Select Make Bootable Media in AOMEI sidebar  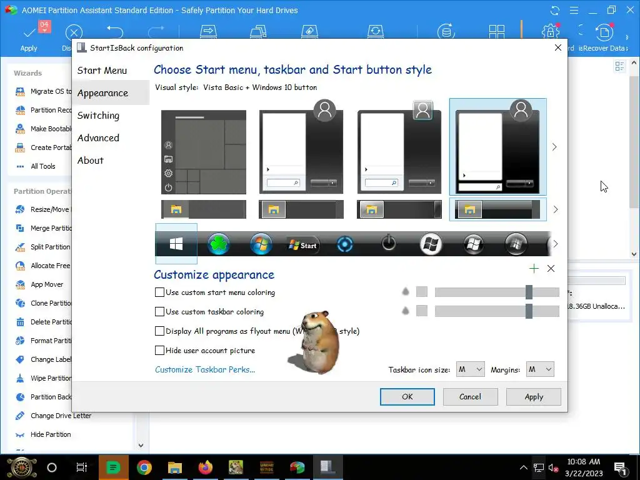tap(43, 129)
